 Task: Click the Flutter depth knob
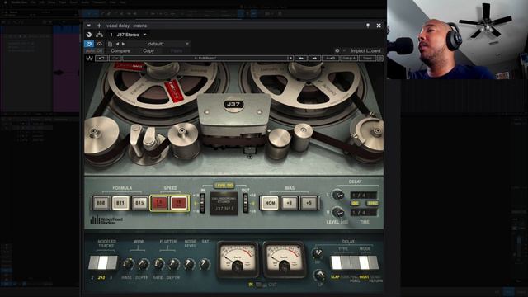(174, 264)
